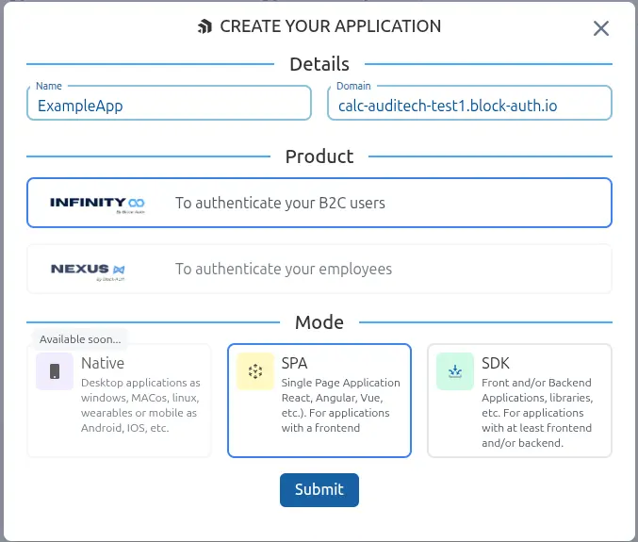Click the Infinity logo
The height and width of the screenshot is (542, 638).
(98, 205)
